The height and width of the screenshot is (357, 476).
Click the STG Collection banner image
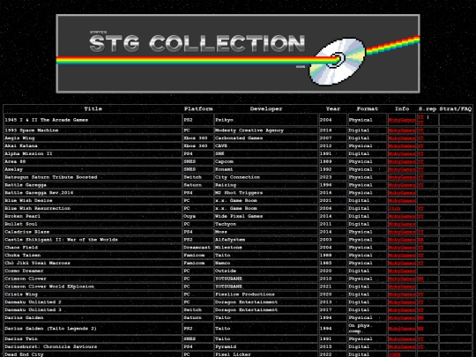coord(238,54)
